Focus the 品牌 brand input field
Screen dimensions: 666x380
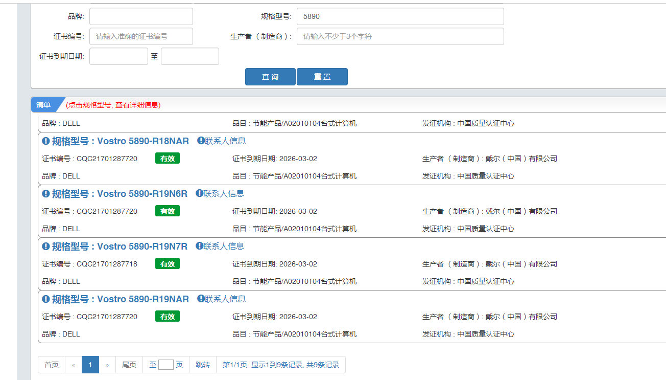[141, 16]
